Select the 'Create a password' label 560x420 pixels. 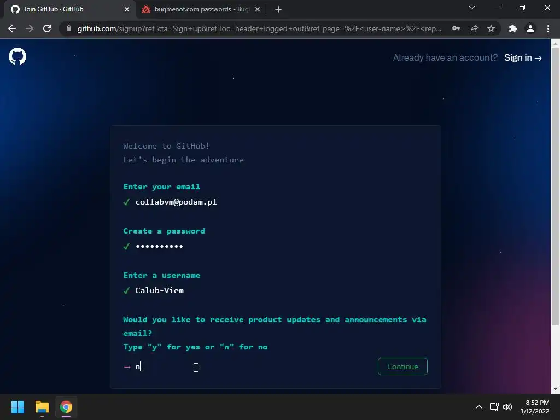164,231
